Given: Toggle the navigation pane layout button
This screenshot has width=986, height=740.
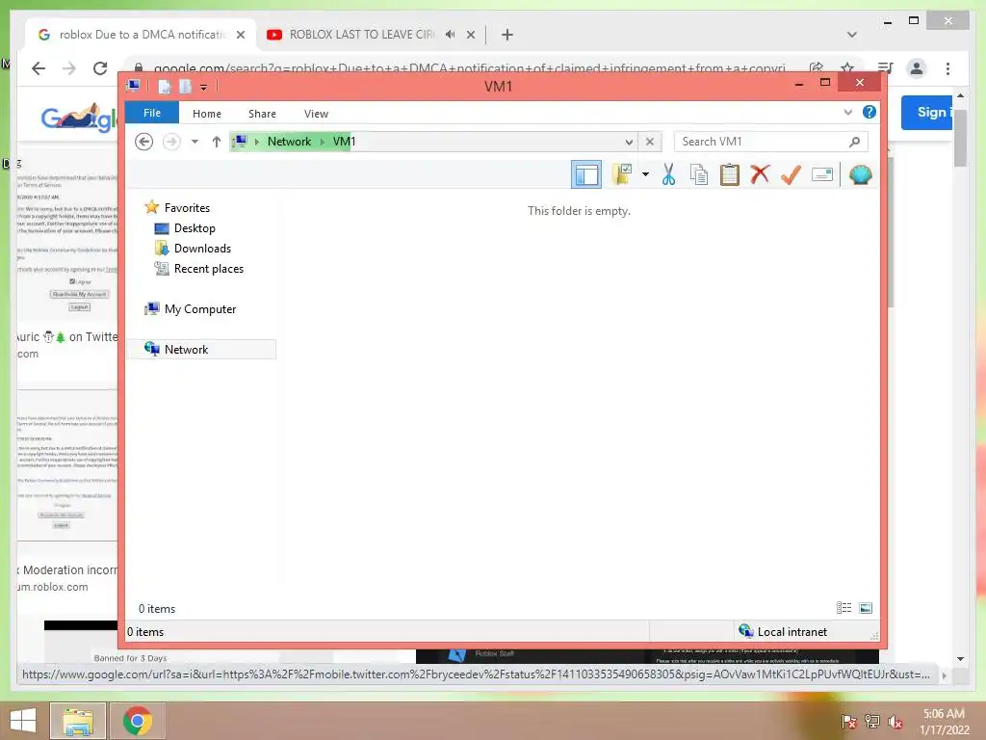Looking at the screenshot, I should [x=586, y=175].
